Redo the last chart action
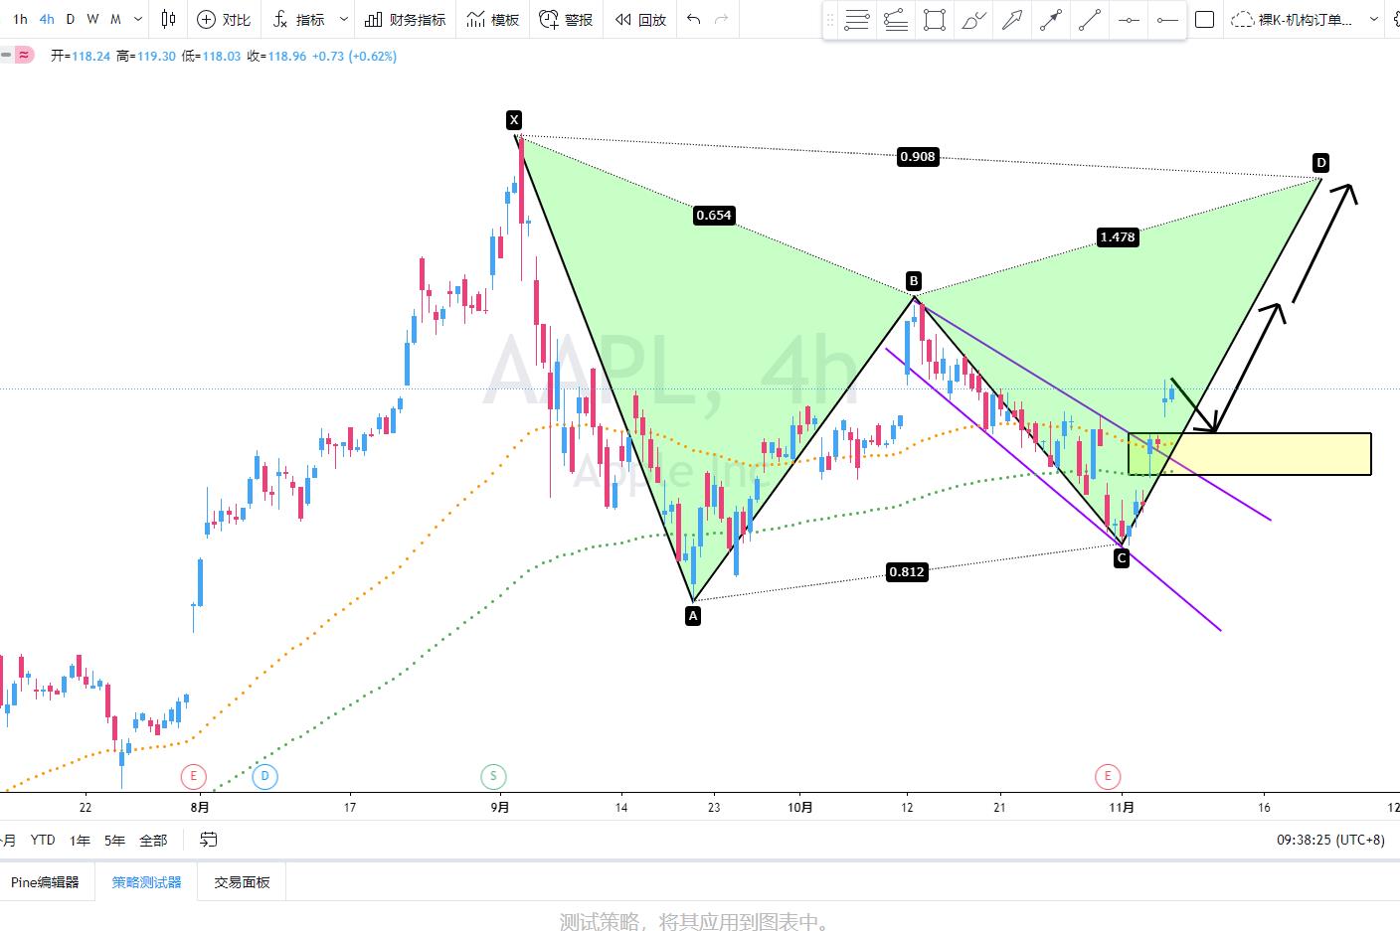Screen dimensions: 1400x931 tap(722, 19)
